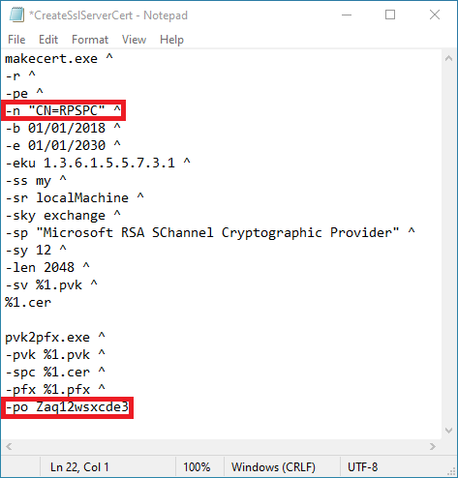Screen dimensions: 458x478
Task: Place cursor on the -po Zaq12wsxcde3 line
Action: click(x=67, y=407)
